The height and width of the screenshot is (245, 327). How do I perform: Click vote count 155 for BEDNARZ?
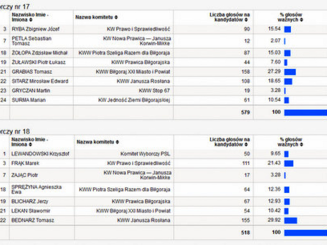pos(246,220)
